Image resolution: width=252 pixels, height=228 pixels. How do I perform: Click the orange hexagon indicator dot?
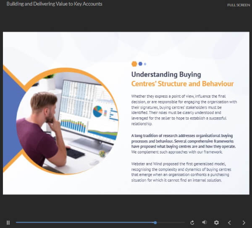pyautogui.click(x=134, y=64)
